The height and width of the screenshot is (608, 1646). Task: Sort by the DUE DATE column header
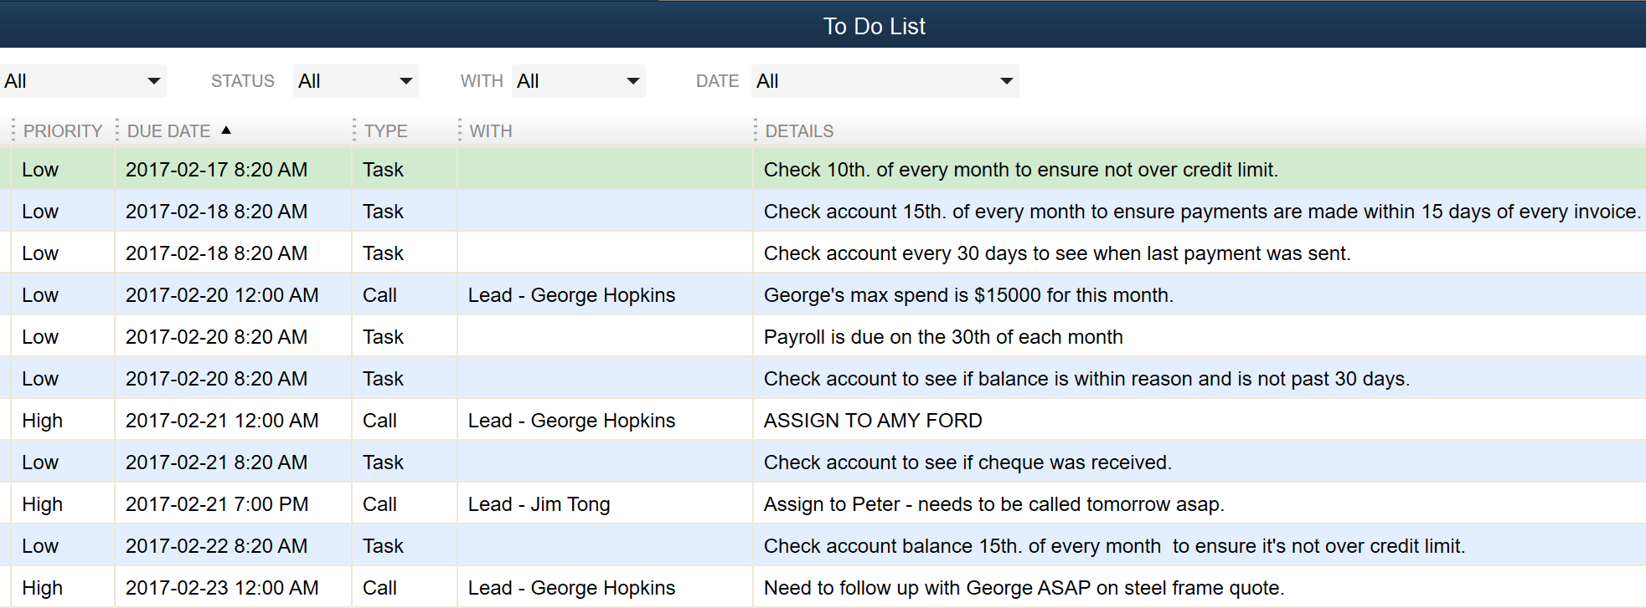(168, 131)
